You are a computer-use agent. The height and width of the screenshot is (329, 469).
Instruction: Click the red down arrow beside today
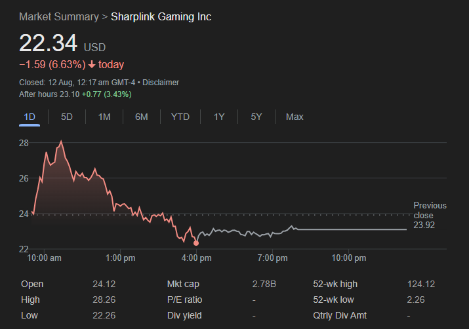click(x=92, y=64)
